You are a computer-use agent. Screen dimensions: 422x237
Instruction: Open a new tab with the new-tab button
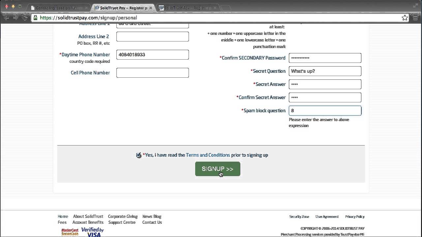(226, 8)
